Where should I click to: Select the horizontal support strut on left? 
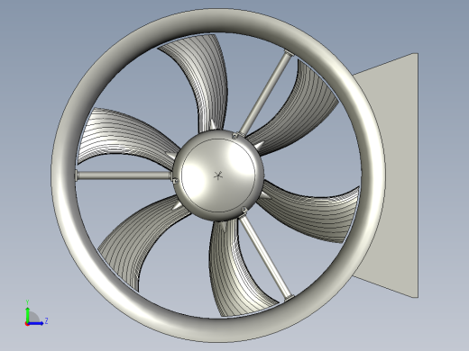point(124,175)
